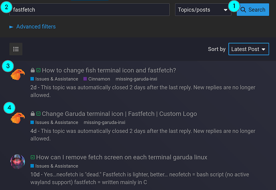Click lock icon on fish terminal topic
This screenshot has height=190, width=276.
pos(32,70)
